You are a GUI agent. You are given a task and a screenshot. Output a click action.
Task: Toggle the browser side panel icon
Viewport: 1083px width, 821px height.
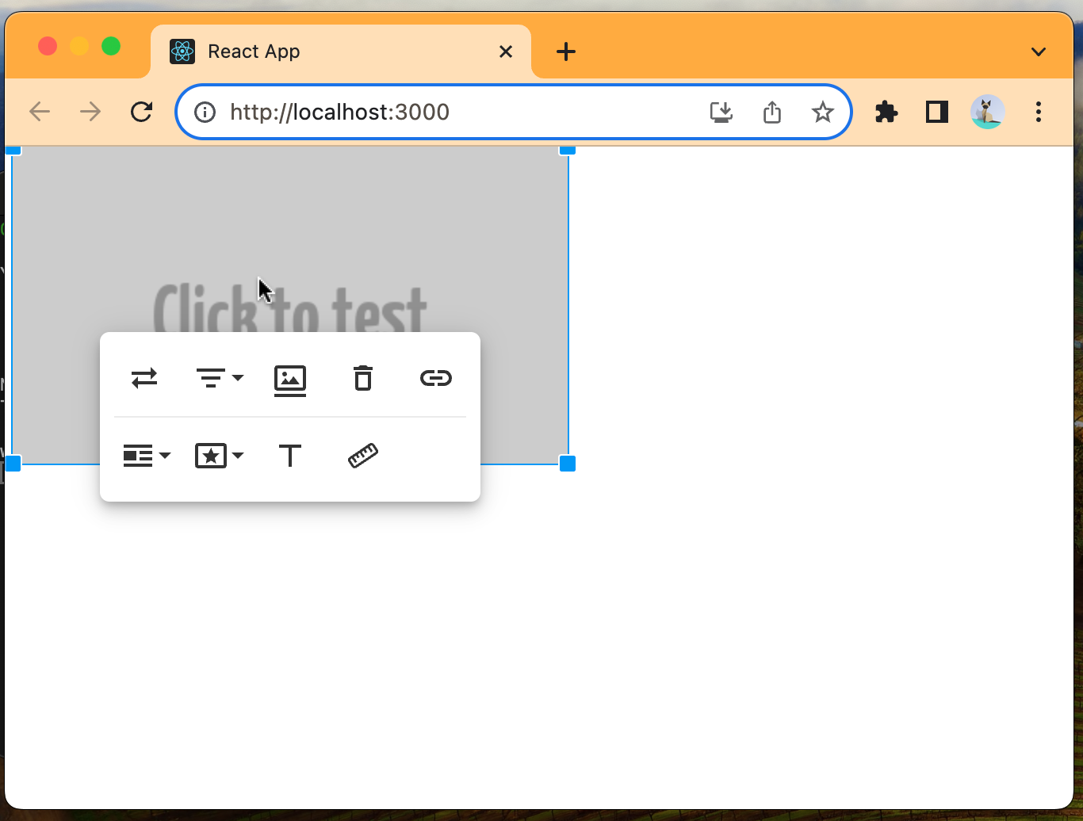point(936,112)
